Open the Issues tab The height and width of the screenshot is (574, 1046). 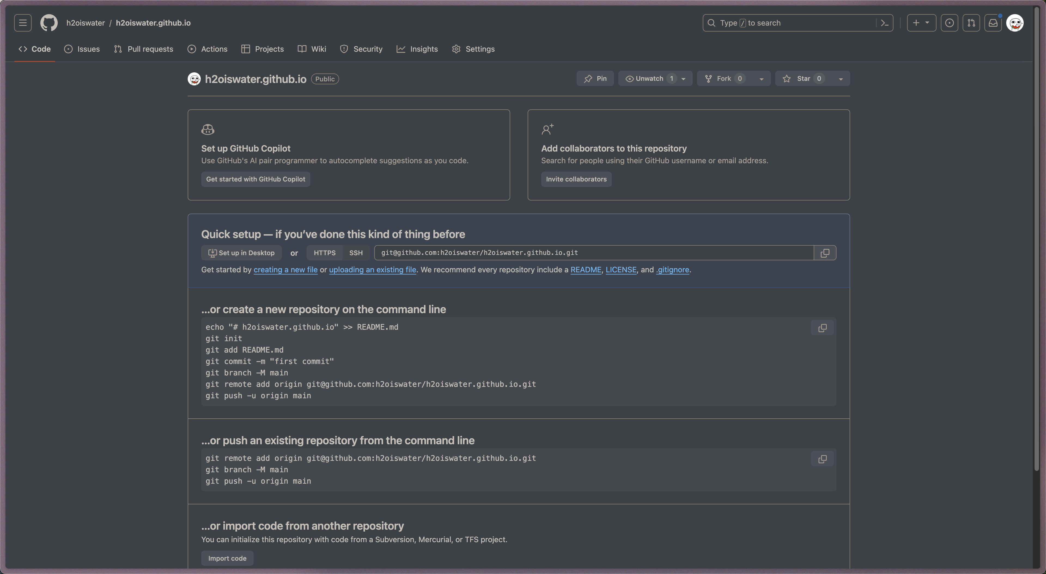coord(82,49)
